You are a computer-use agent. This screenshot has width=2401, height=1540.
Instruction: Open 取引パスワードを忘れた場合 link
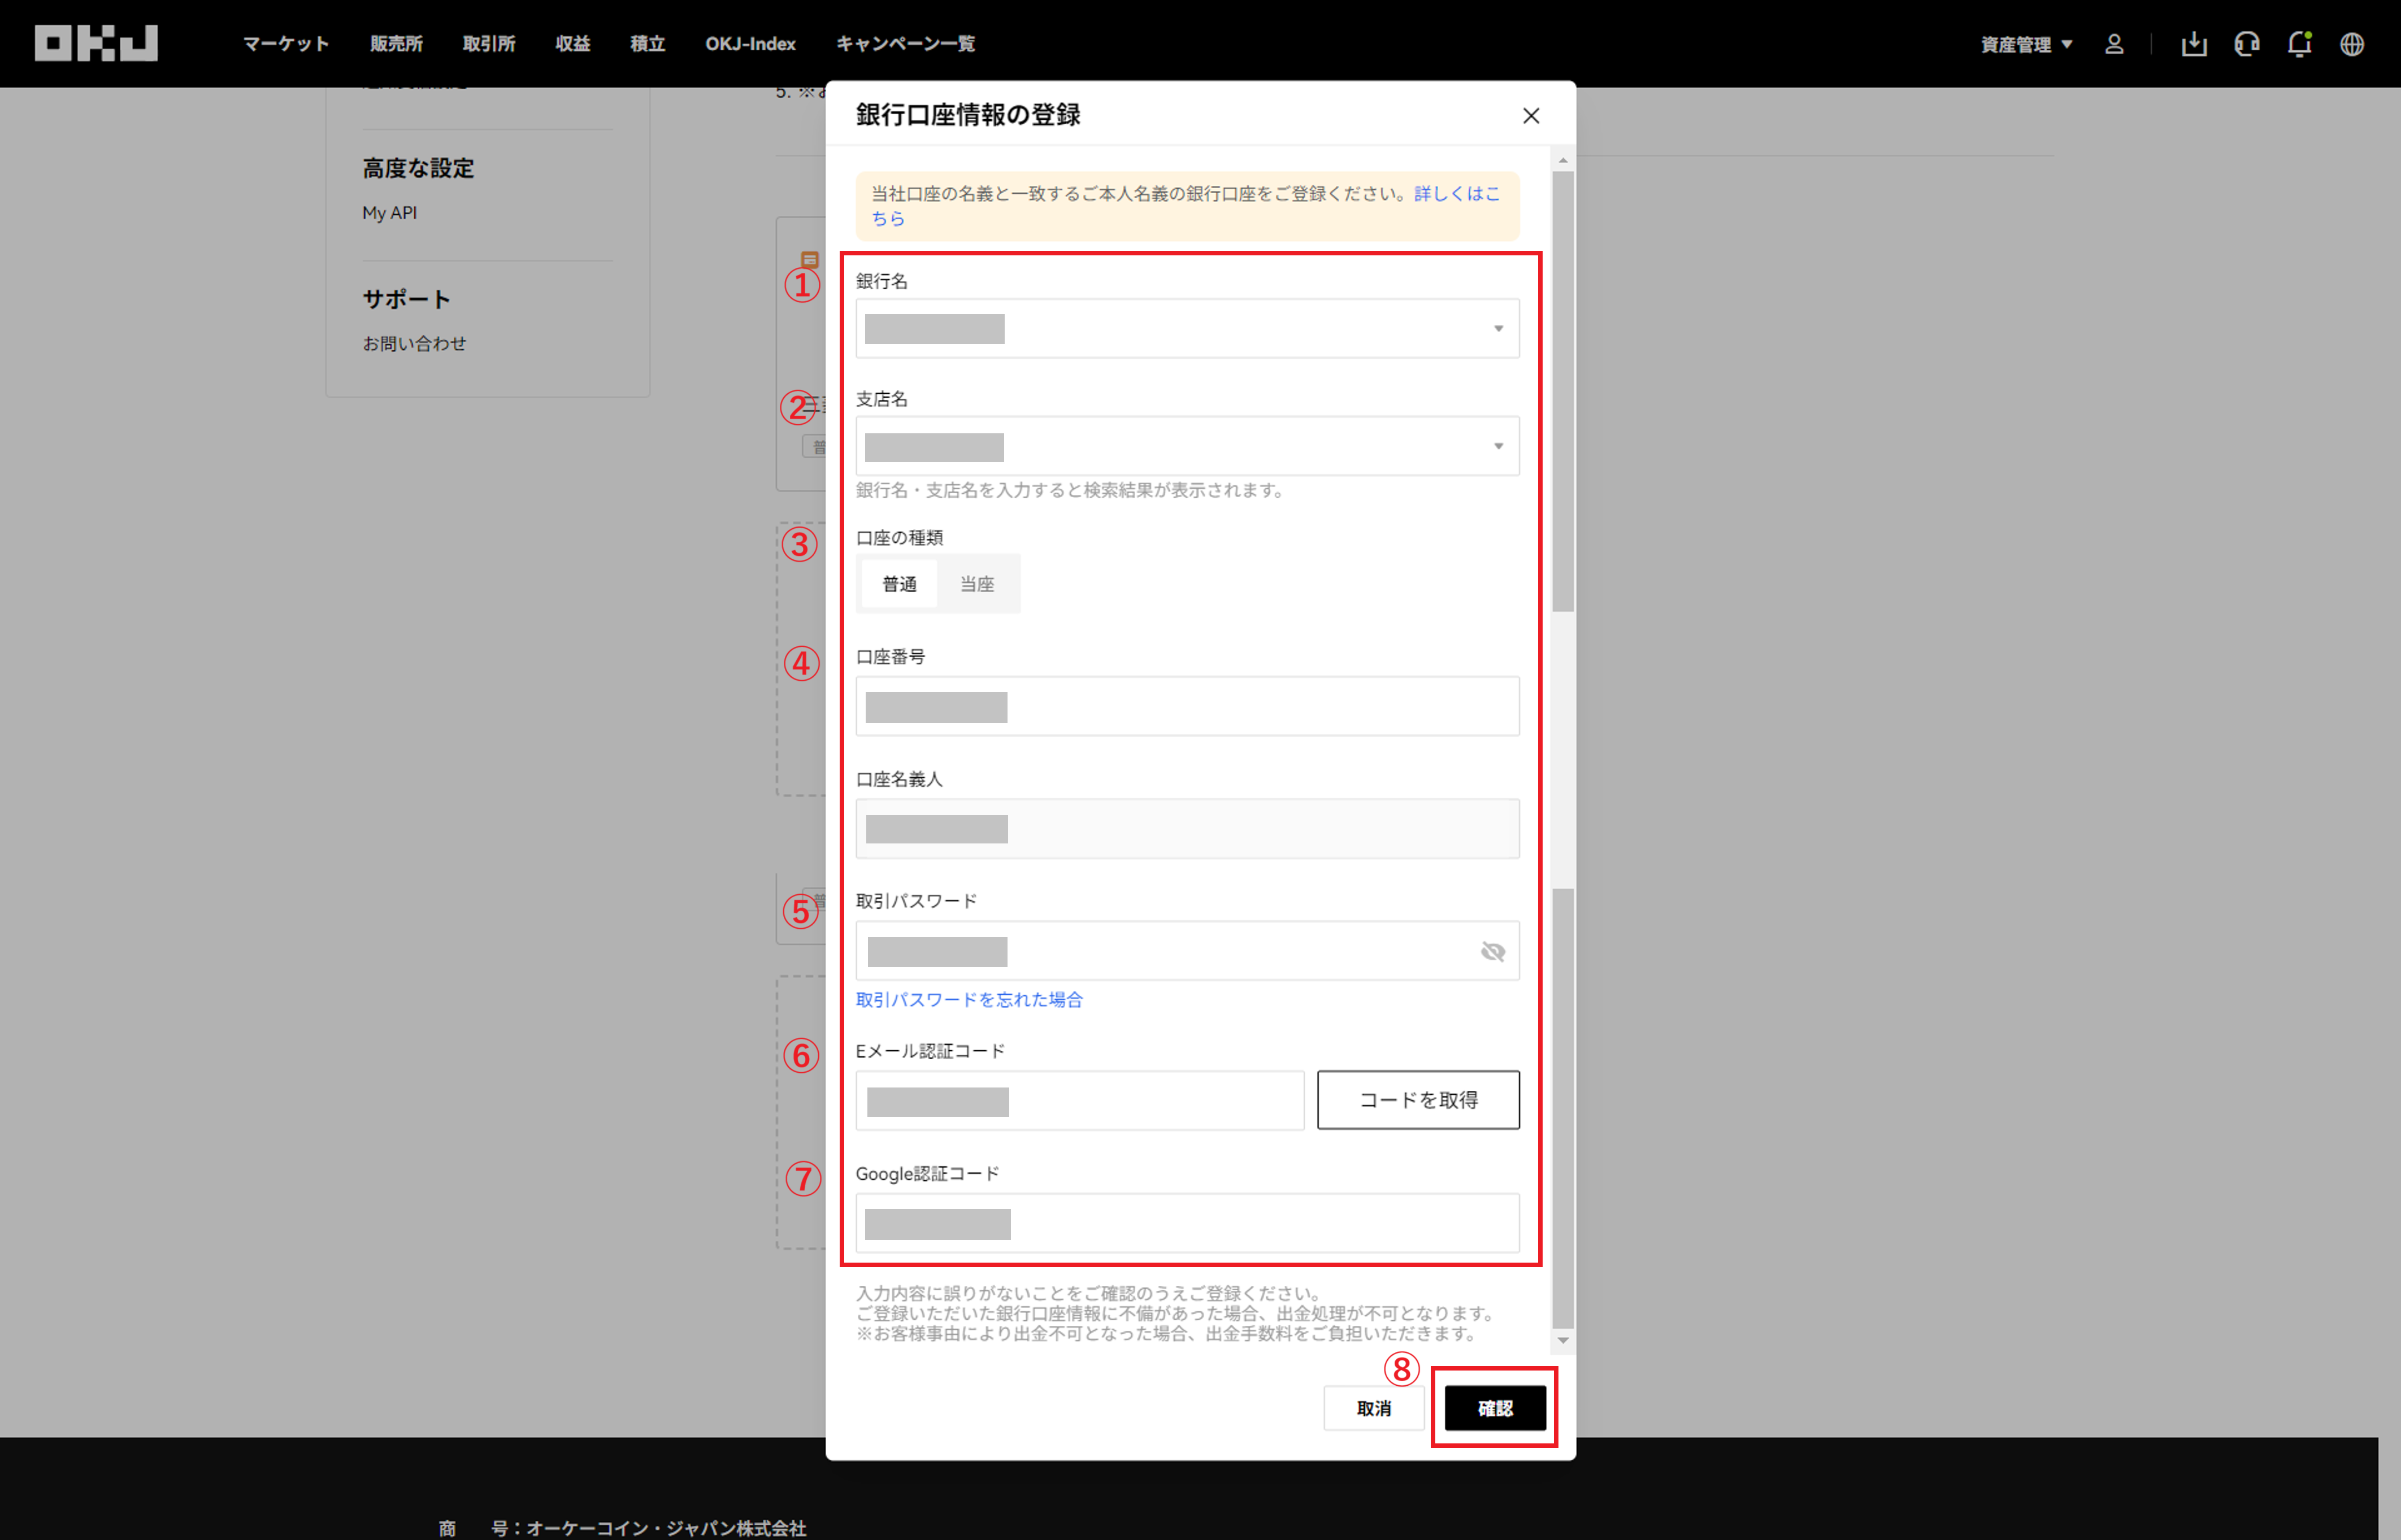[969, 1000]
